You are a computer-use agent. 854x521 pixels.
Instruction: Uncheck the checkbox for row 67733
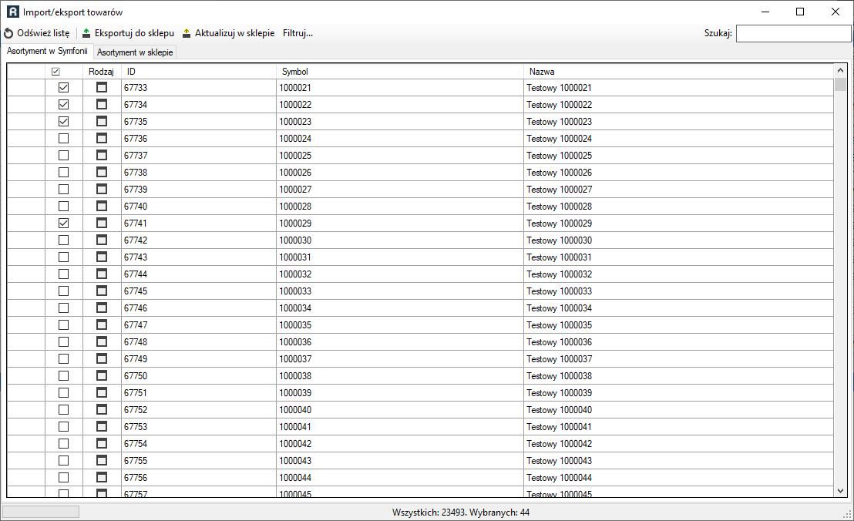point(64,87)
